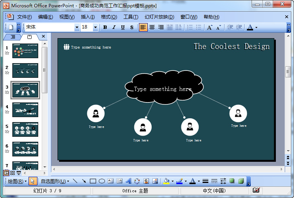The height and width of the screenshot is (198, 294).
Task: Apply font color from formatting toolbar
Action: tap(250, 27)
